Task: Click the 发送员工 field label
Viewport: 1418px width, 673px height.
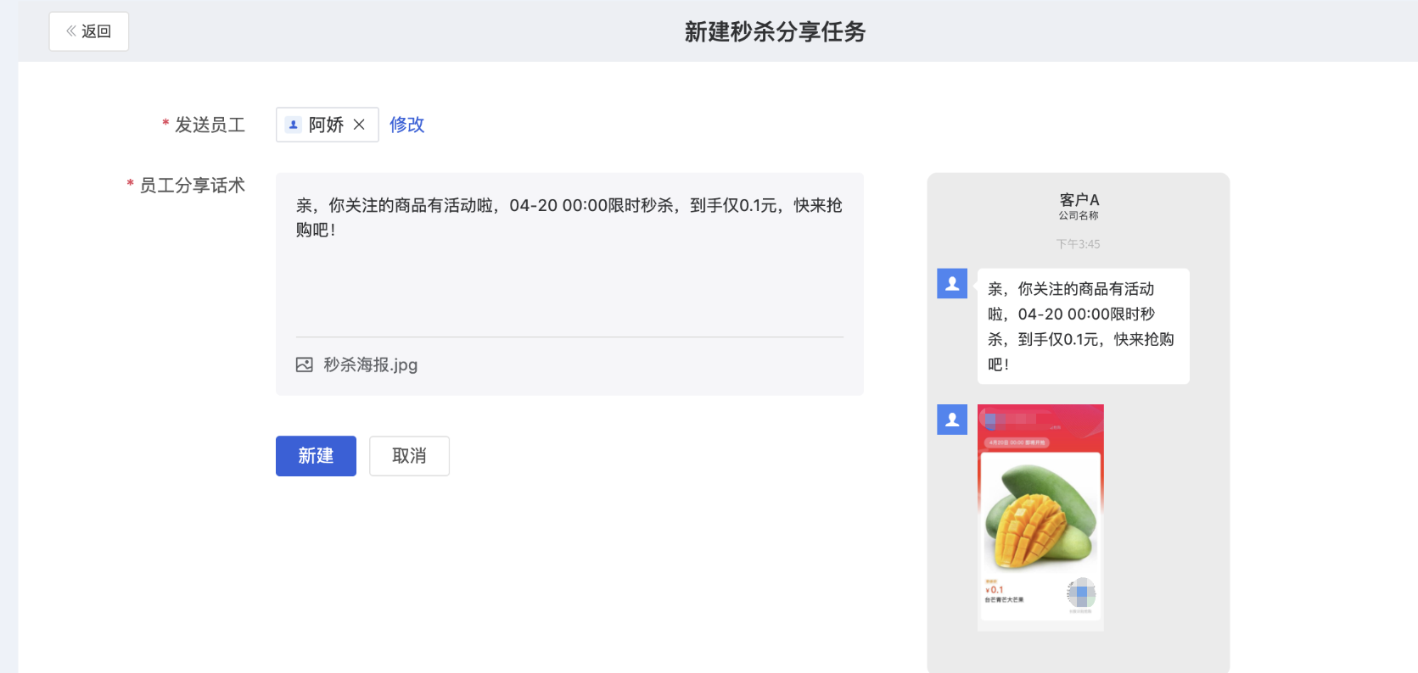Action: click(x=210, y=125)
